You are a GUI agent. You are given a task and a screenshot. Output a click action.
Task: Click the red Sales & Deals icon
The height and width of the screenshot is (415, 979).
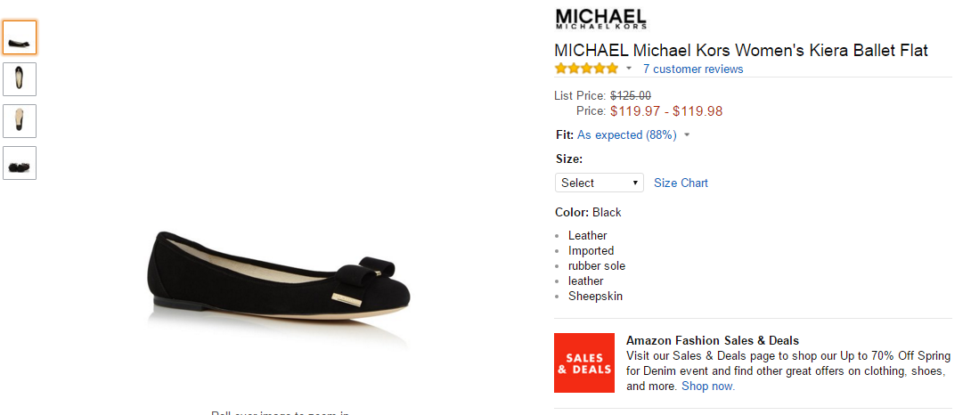click(x=584, y=362)
